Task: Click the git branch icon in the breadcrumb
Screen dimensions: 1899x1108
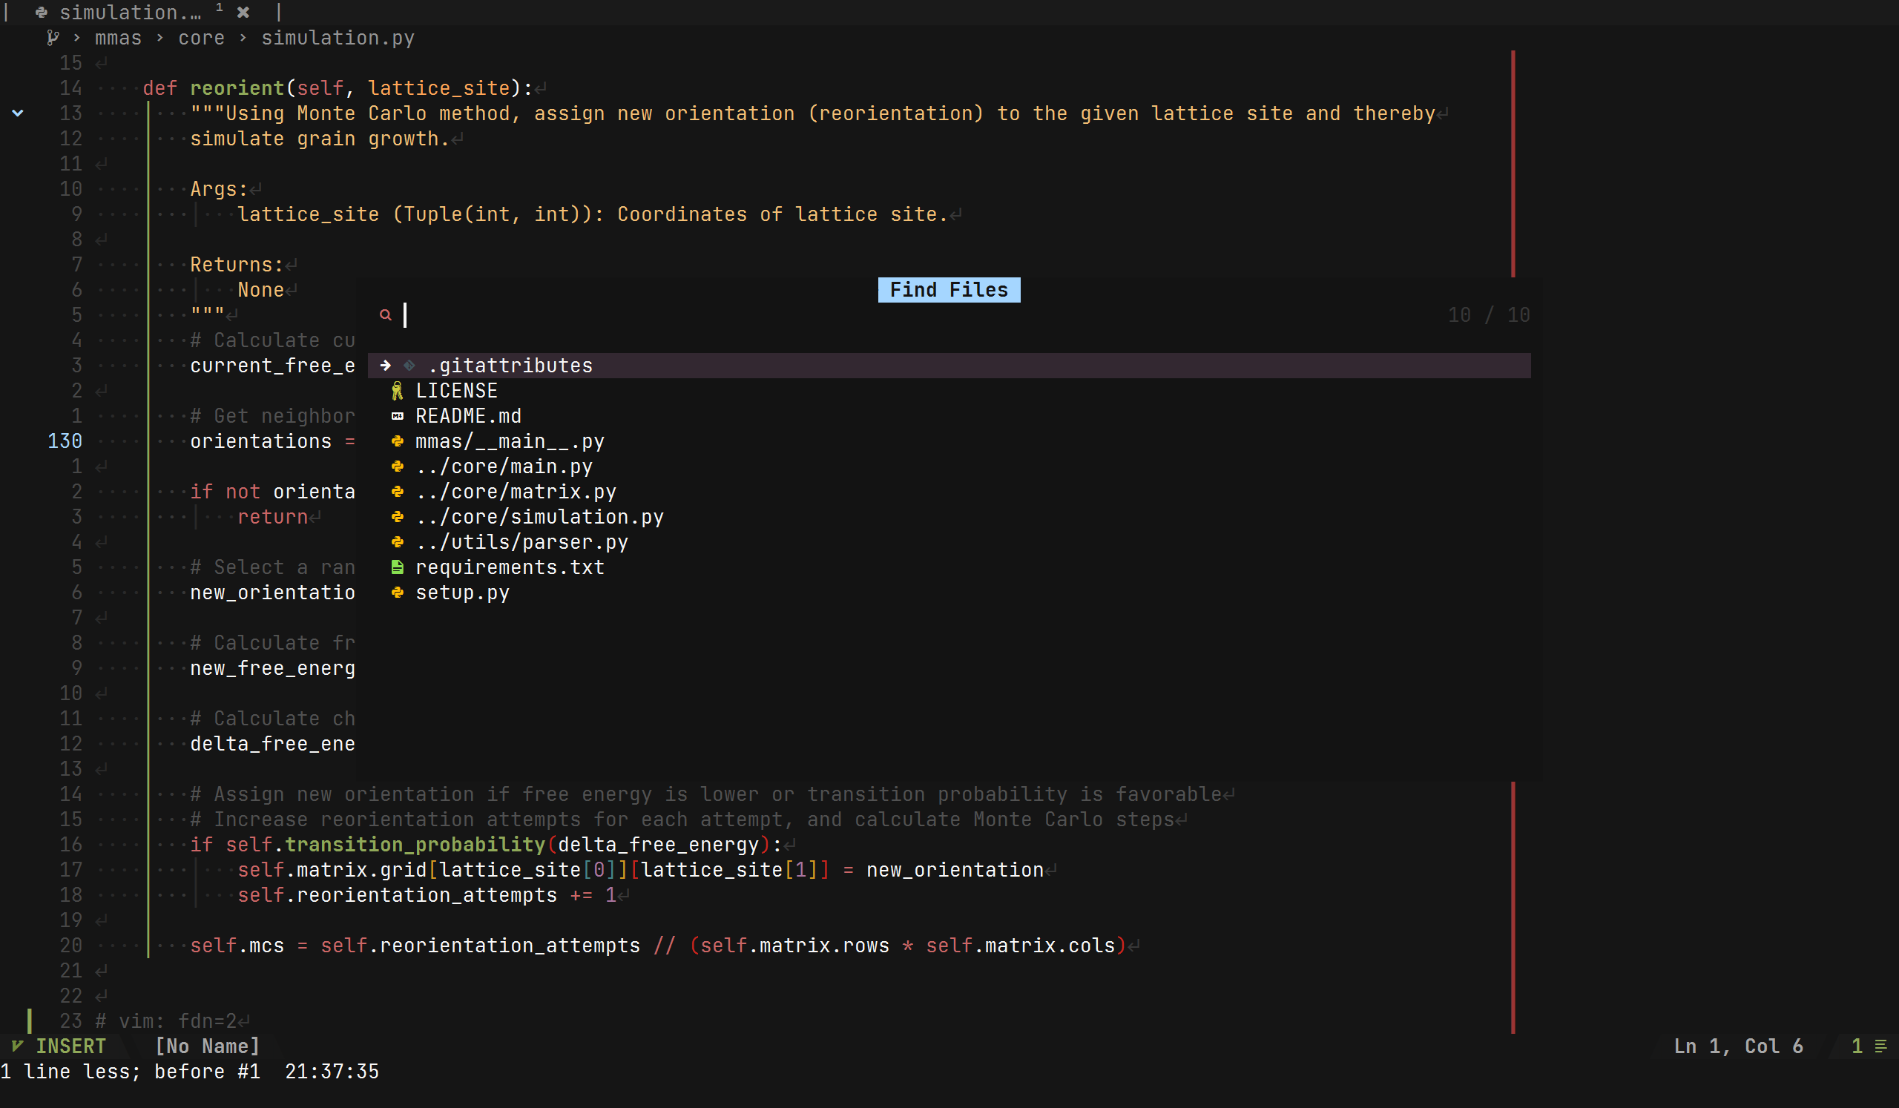Action: coord(52,38)
